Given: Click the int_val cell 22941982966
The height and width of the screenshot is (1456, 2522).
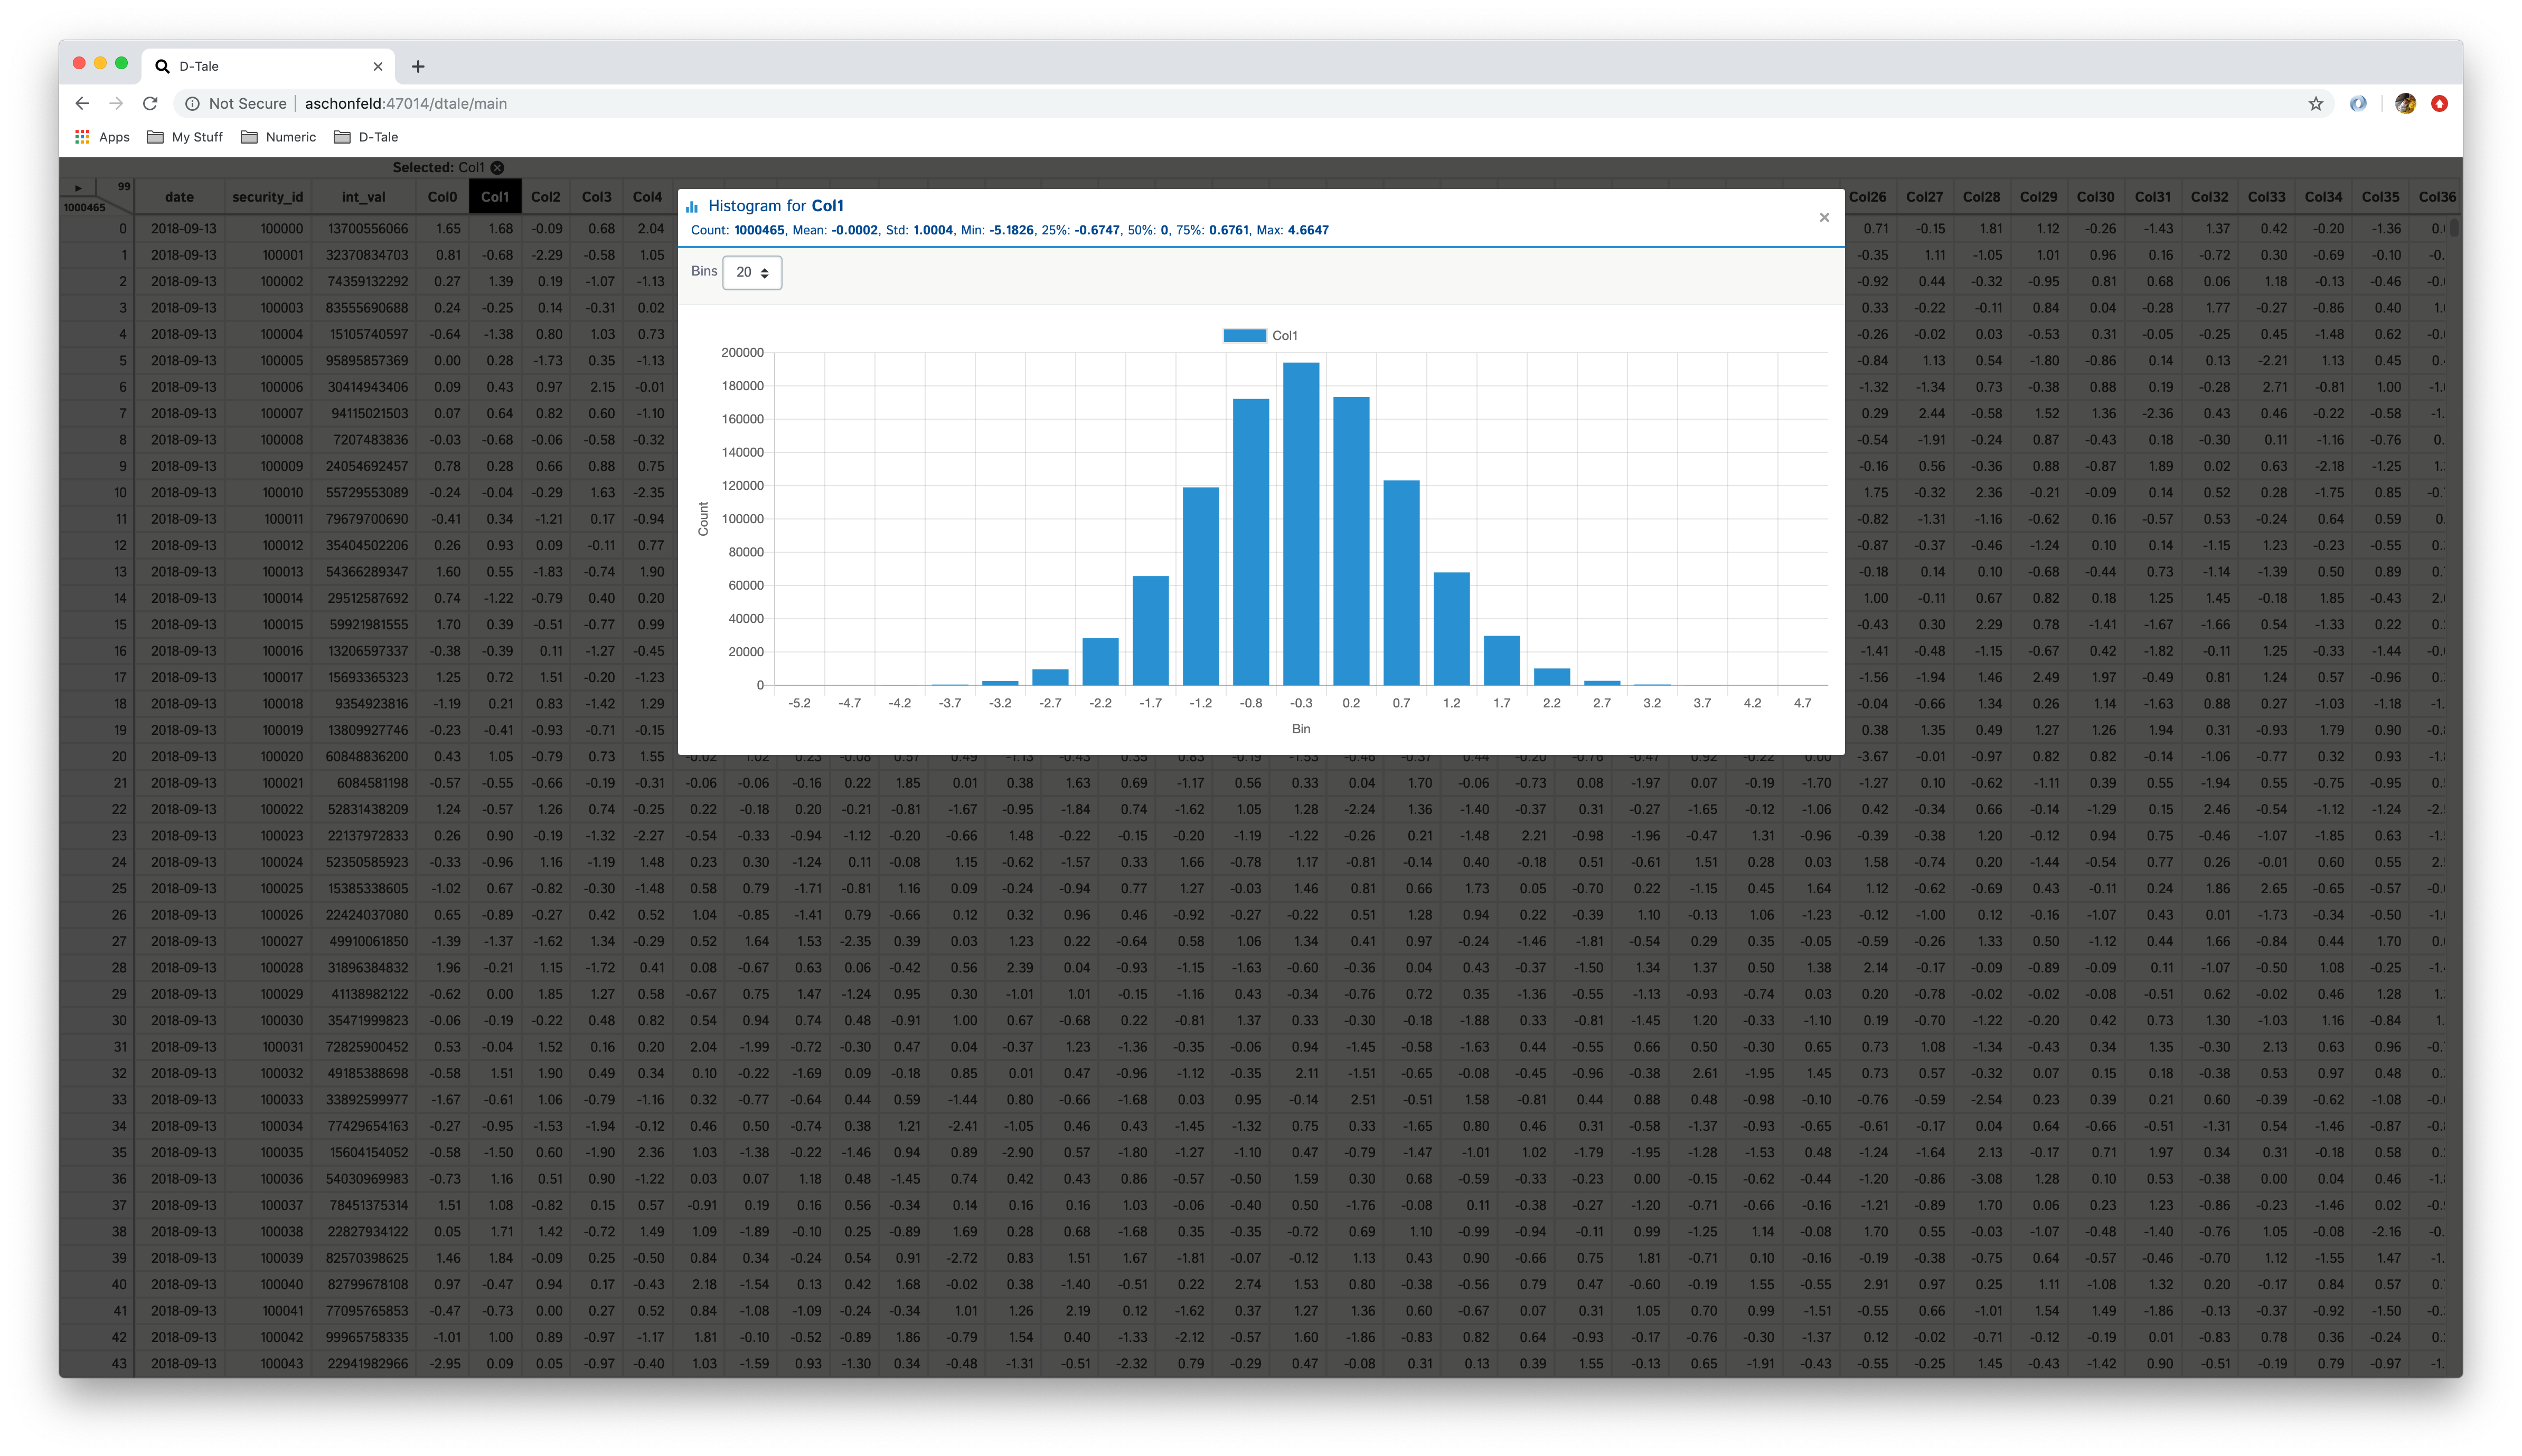Looking at the screenshot, I should click(363, 1363).
